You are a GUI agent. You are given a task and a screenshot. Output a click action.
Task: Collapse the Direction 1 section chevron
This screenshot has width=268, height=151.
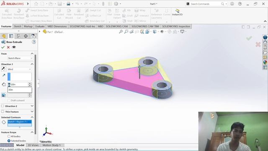[x=32, y=64]
